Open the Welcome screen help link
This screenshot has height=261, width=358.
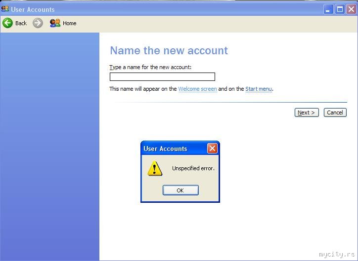(x=197, y=89)
